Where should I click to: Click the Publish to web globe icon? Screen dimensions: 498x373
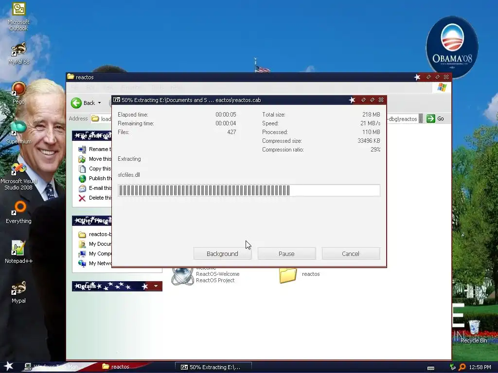point(82,179)
